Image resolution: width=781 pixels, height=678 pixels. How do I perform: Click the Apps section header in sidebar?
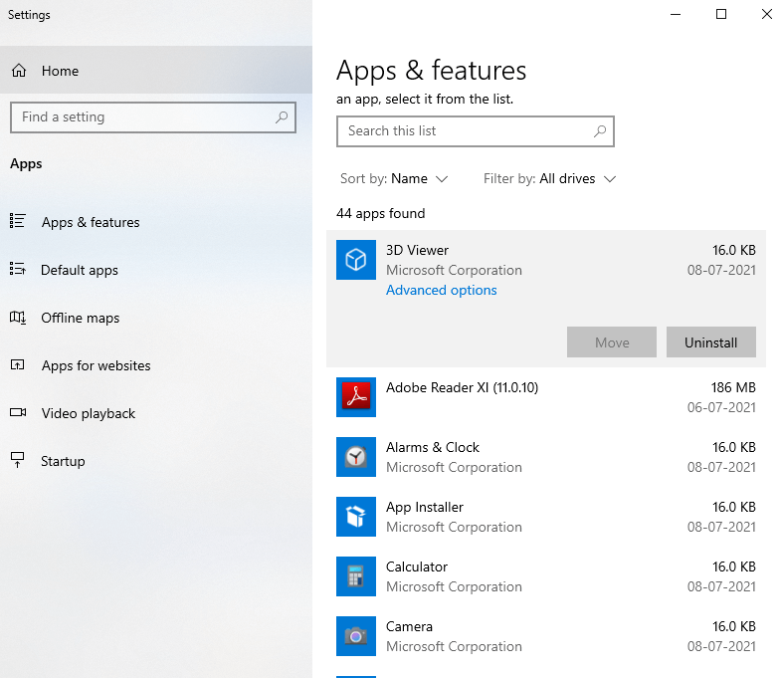tap(26, 164)
